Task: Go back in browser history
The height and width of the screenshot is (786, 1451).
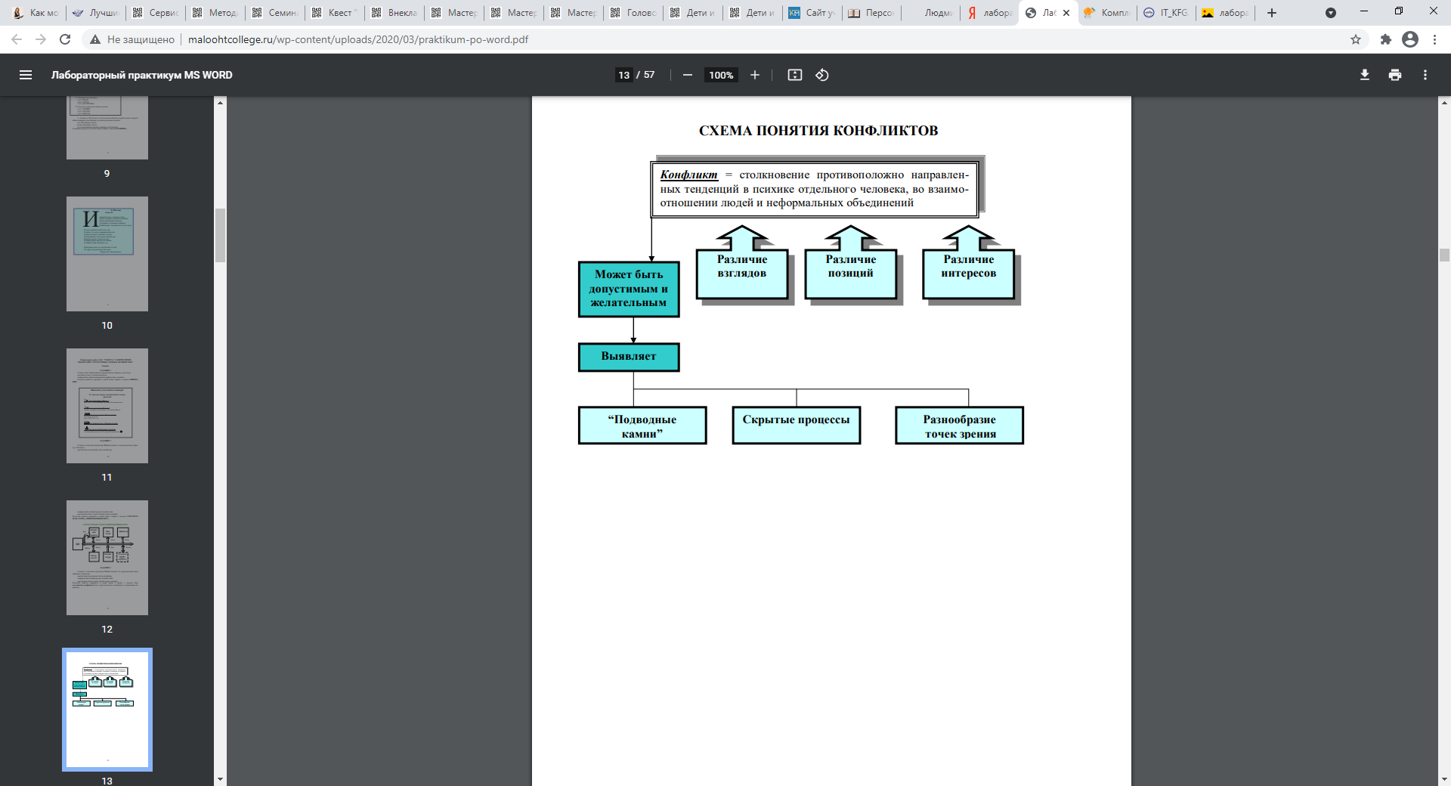Action: point(17,39)
